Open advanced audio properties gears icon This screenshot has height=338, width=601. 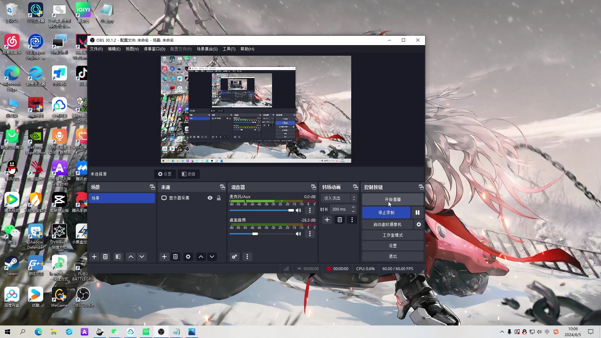click(x=234, y=257)
